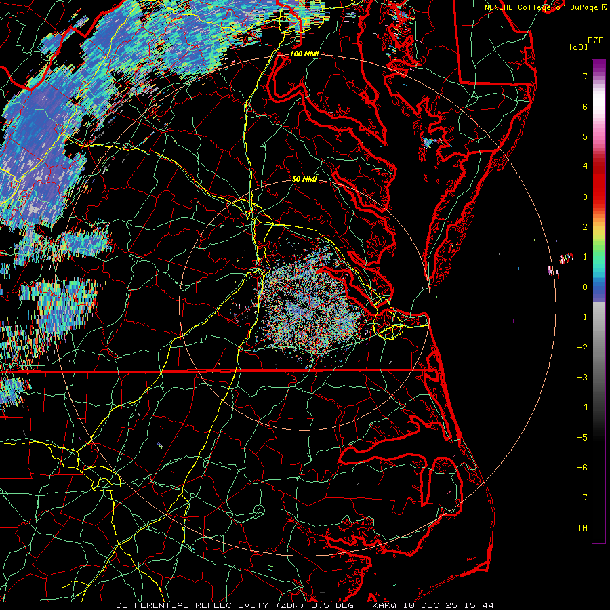Click the 4 value on color scale
610x610 pixels.
[585, 167]
